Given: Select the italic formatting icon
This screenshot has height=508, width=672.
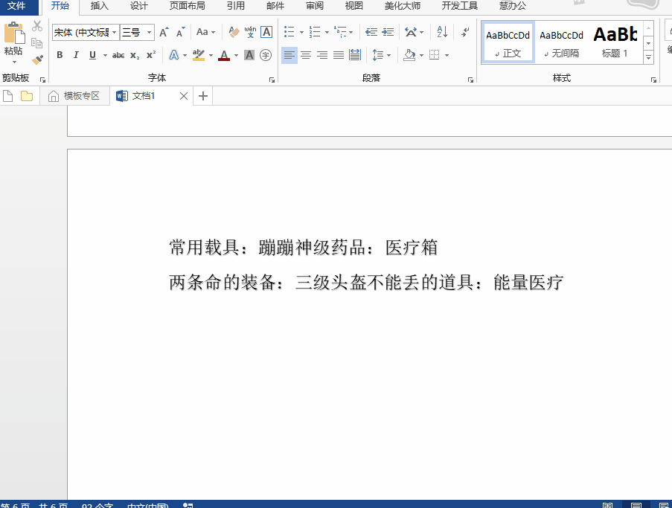Looking at the screenshot, I should click(77, 54).
